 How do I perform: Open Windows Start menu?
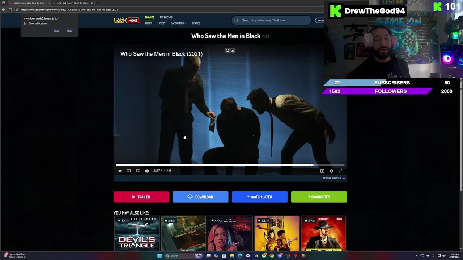click(x=160, y=256)
